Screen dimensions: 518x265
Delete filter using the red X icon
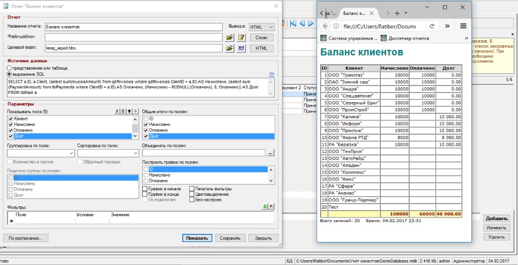271,206
